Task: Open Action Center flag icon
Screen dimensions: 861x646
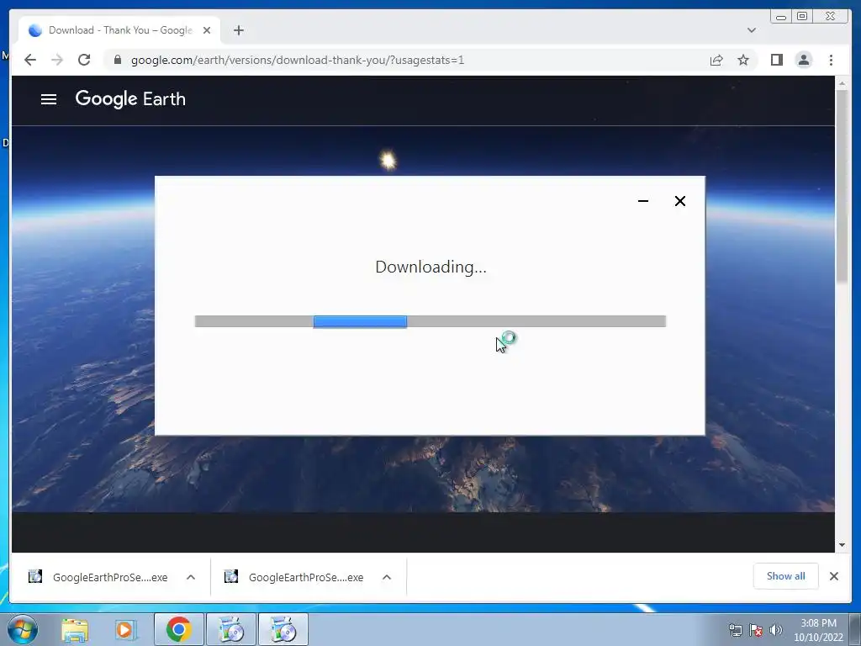Action: coord(756,630)
